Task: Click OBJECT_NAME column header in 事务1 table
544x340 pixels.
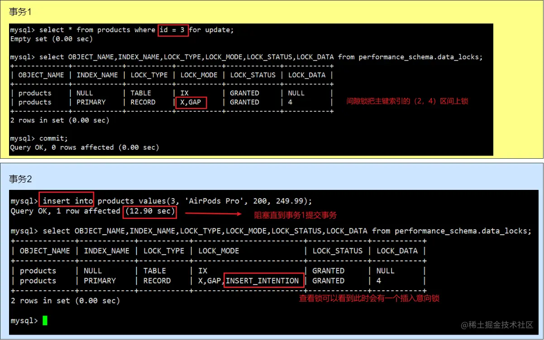Action: (x=41, y=75)
